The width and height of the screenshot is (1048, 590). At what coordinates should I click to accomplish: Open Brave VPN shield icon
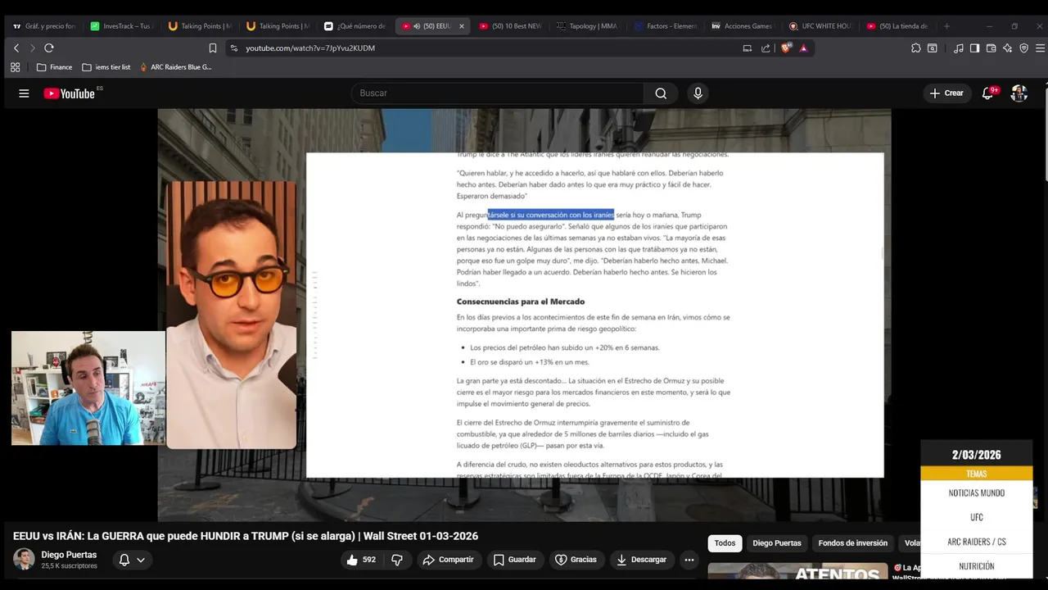1024,48
